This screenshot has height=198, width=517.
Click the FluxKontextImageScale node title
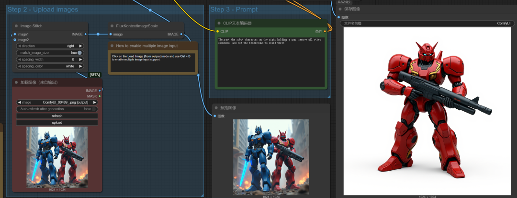pos(137,26)
